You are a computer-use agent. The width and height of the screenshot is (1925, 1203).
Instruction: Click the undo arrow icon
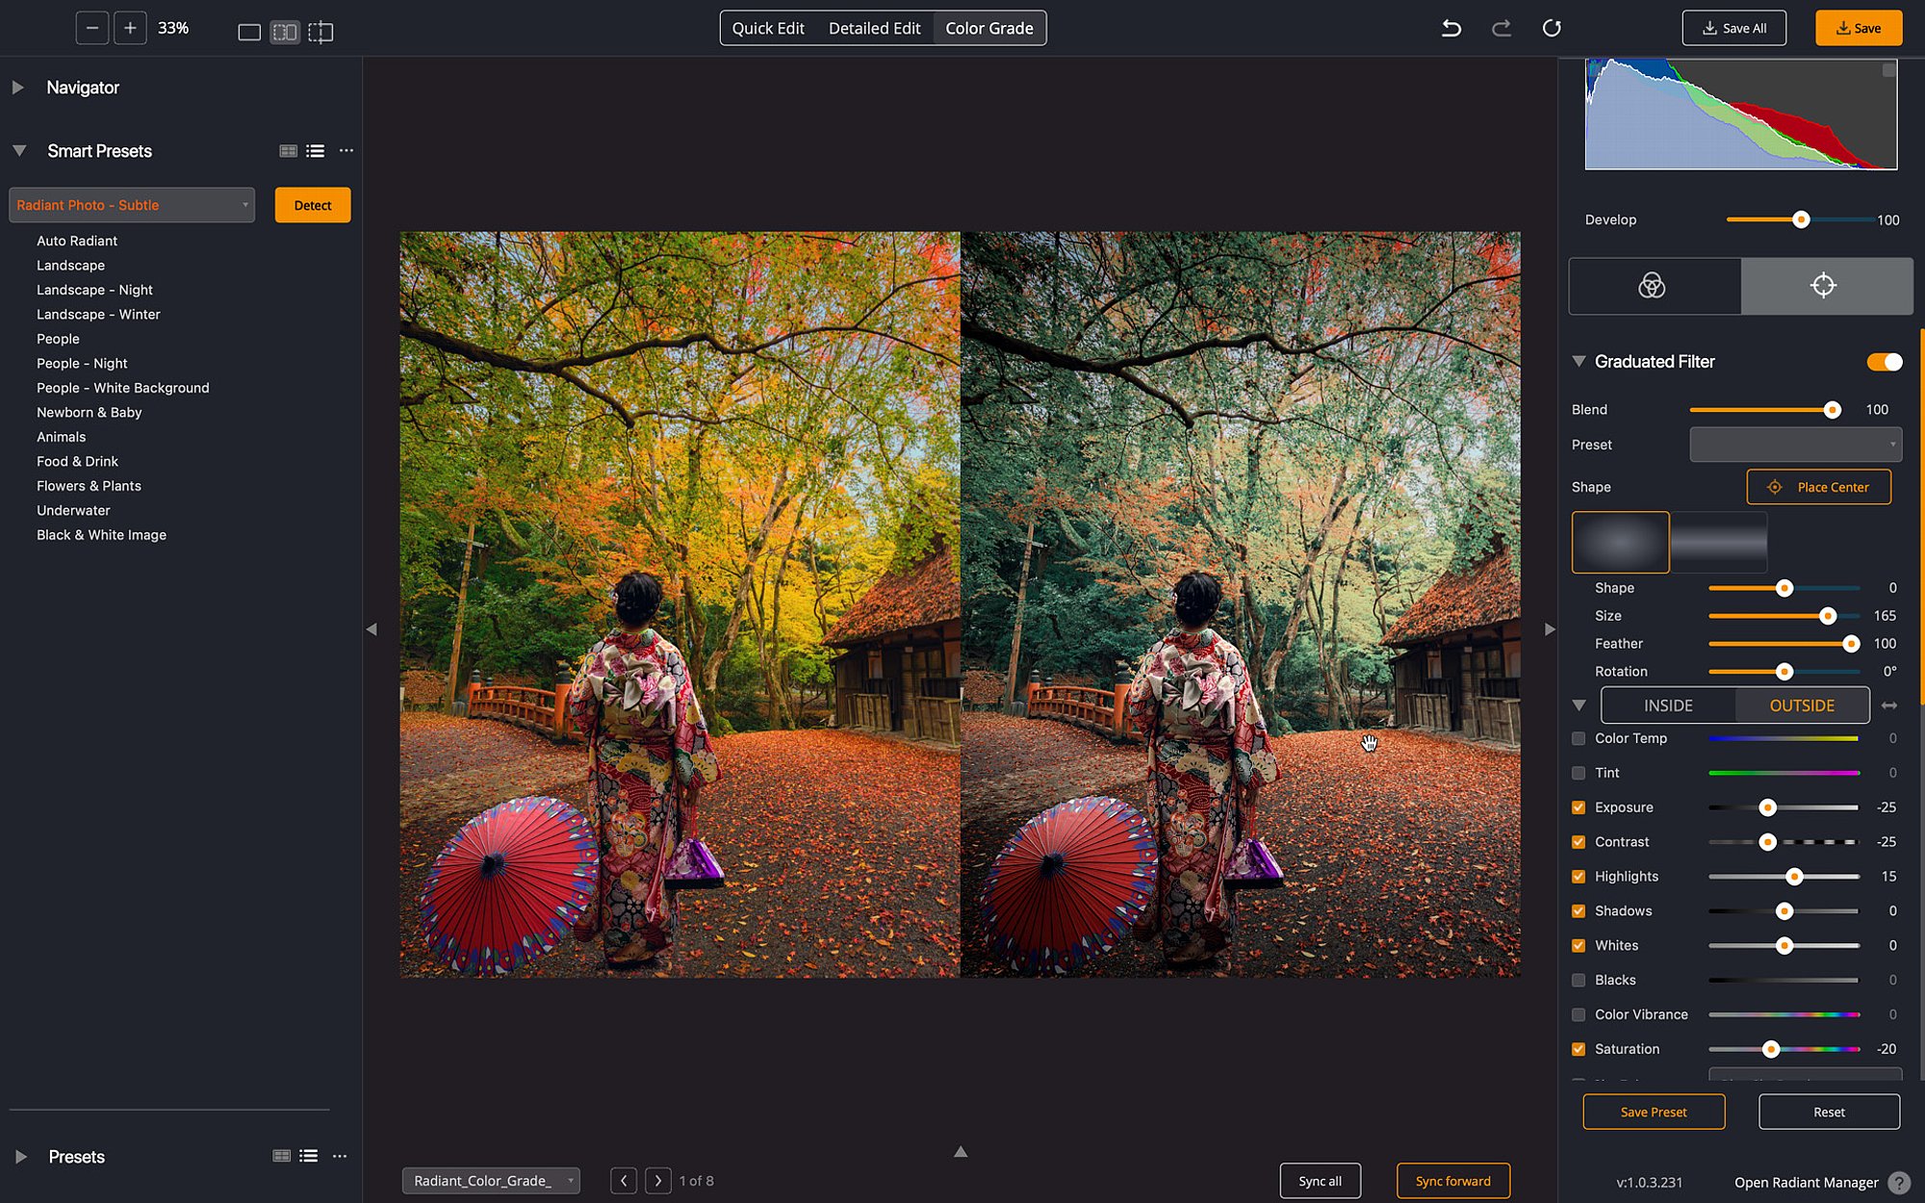1451,28
